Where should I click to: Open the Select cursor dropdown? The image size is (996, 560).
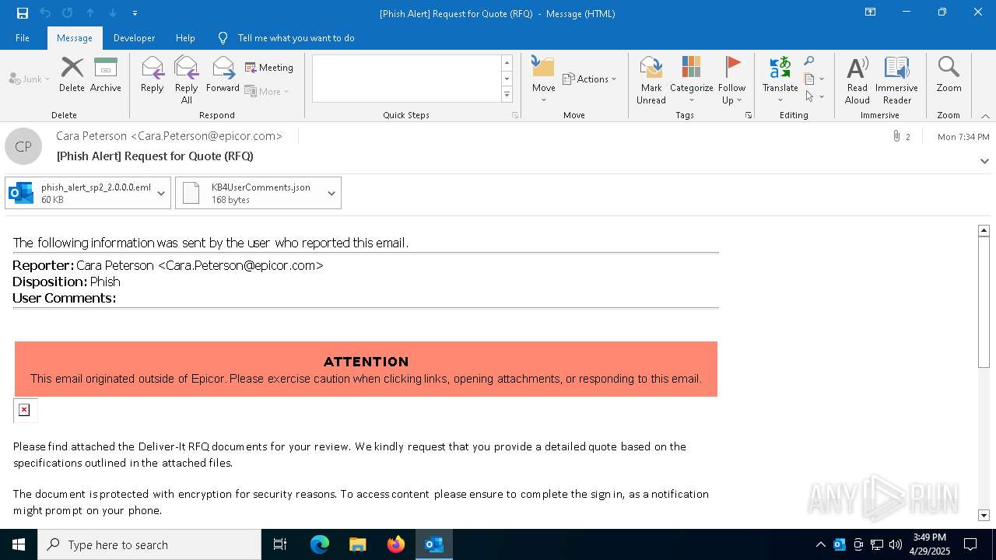pos(814,96)
